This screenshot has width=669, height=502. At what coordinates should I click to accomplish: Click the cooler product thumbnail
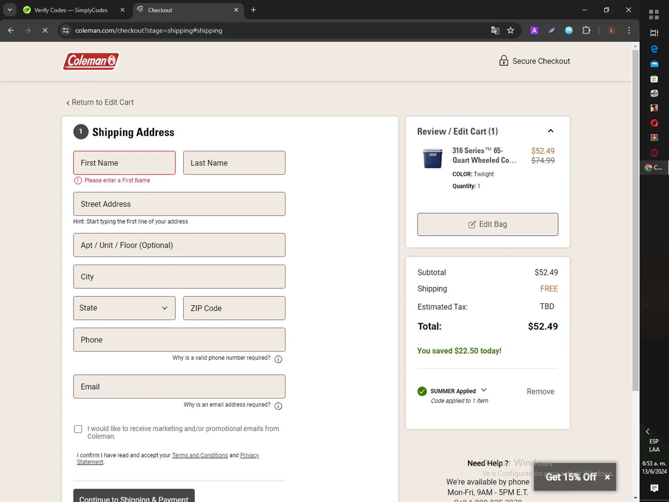[433, 158]
